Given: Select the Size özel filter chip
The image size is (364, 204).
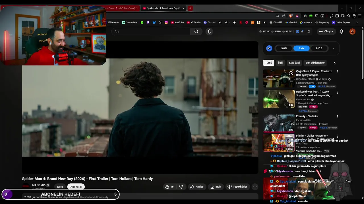Looking at the screenshot, I should pyautogui.click(x=294, y=63).
